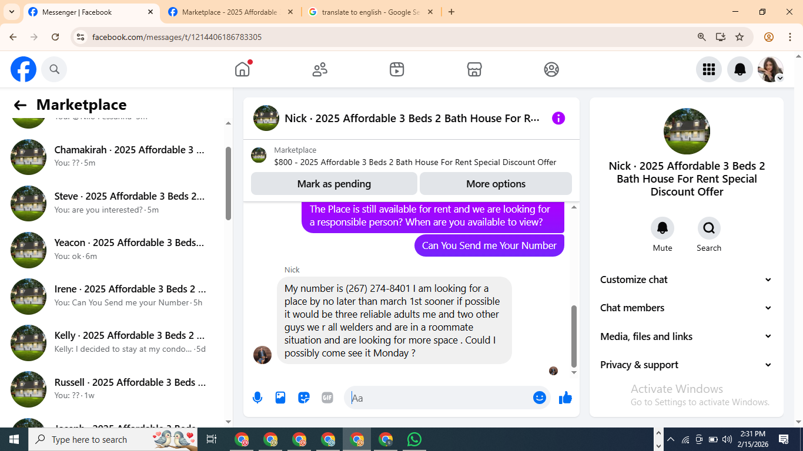Click the 'Can You Send me Your Number' message
Viewport: 803px width, 451px height.
(489, 245)
